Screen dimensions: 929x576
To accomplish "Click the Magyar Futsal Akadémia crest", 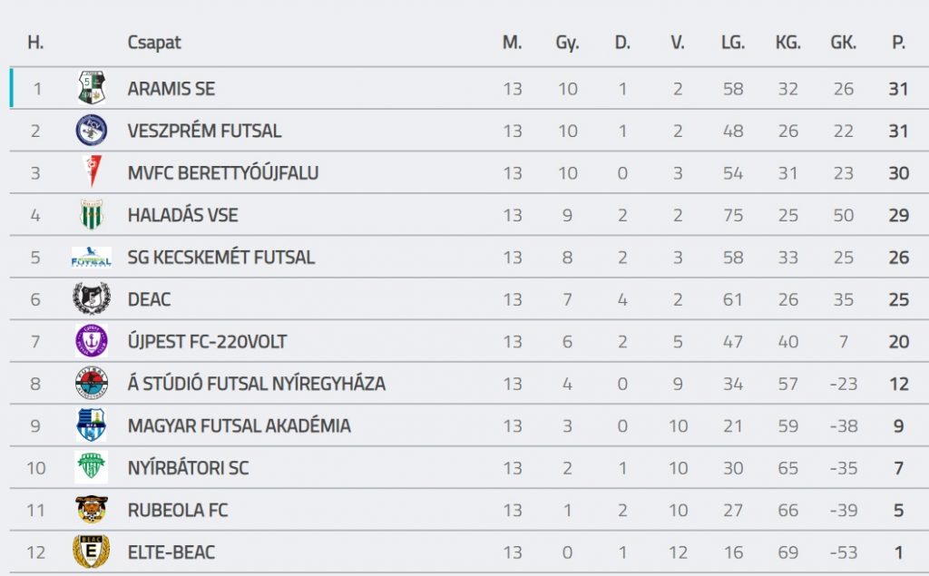I will click(92, 425).
